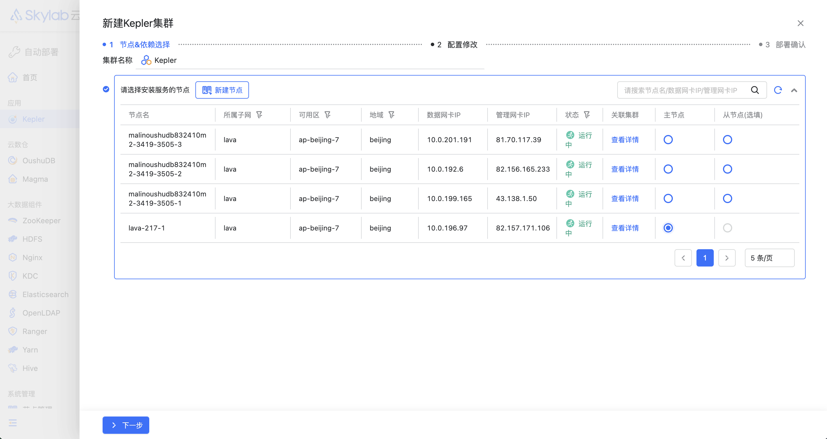Open the 可用区 column filter
The image size is (827, 439).
tap(327, 115)
